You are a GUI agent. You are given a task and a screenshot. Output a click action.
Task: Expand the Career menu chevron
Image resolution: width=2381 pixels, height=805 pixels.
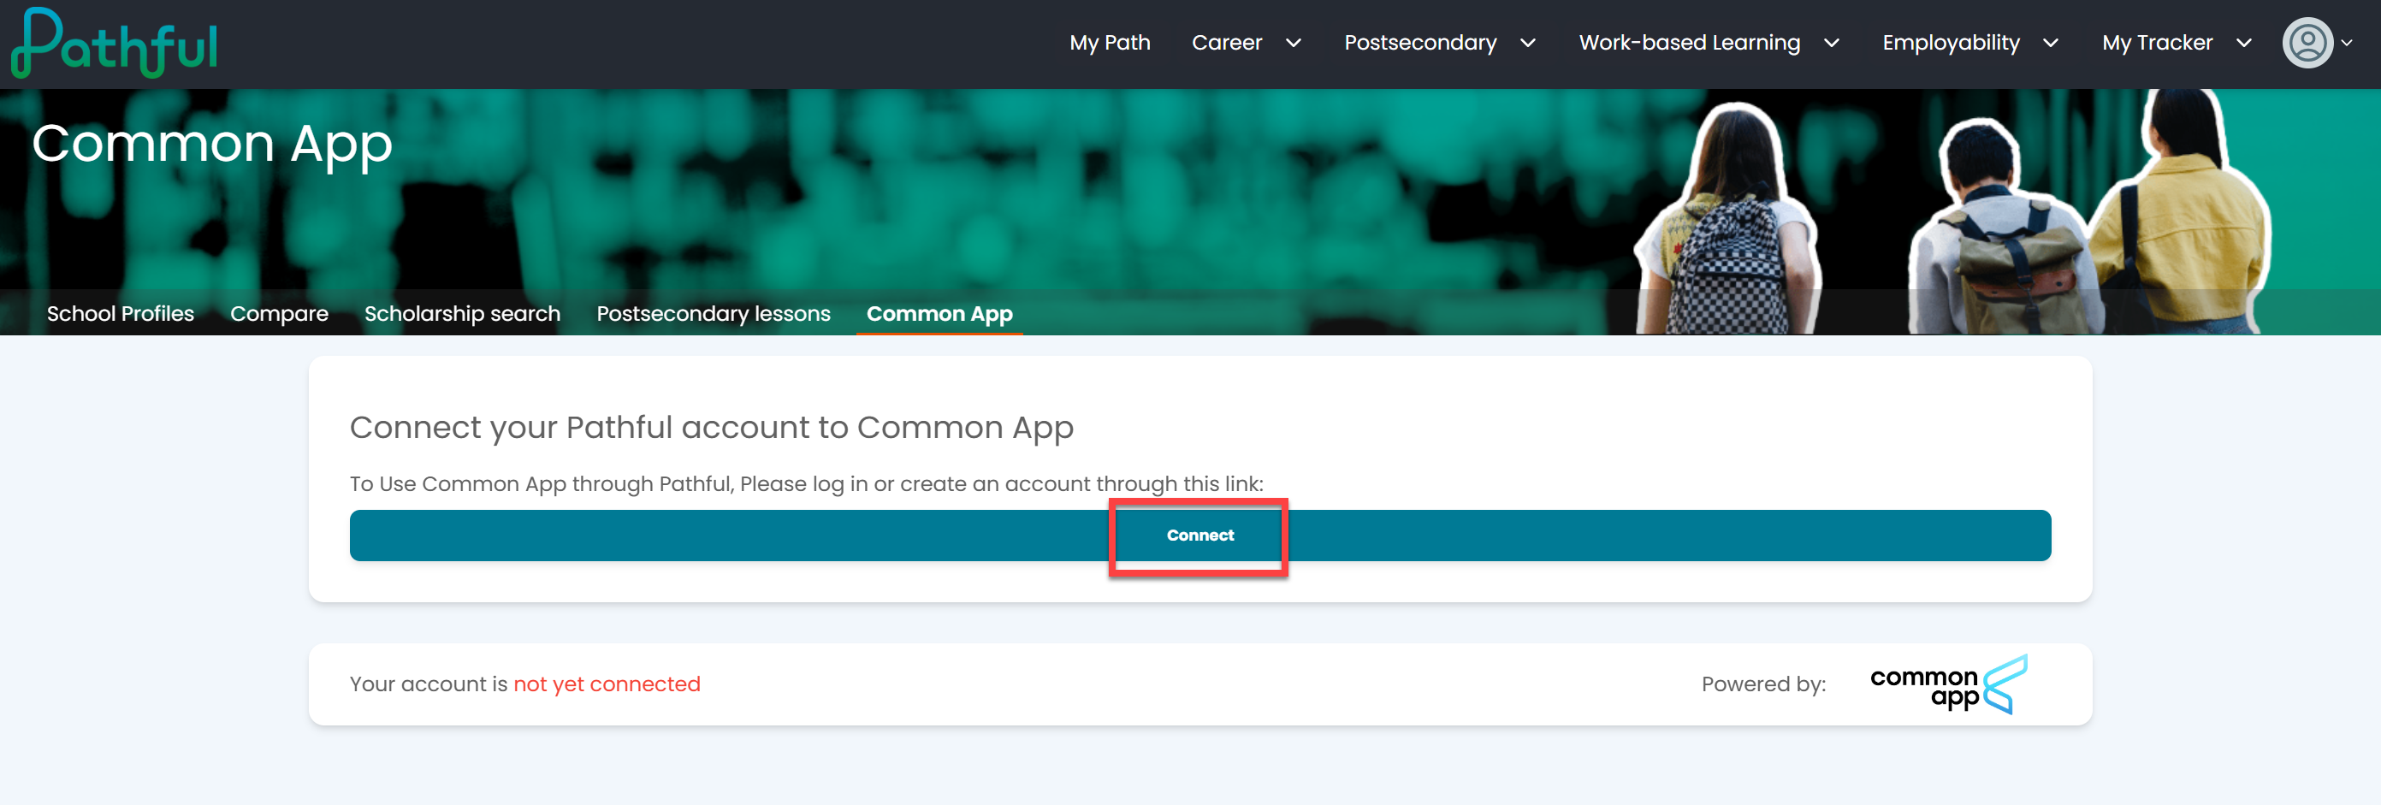pos(1293,44)
